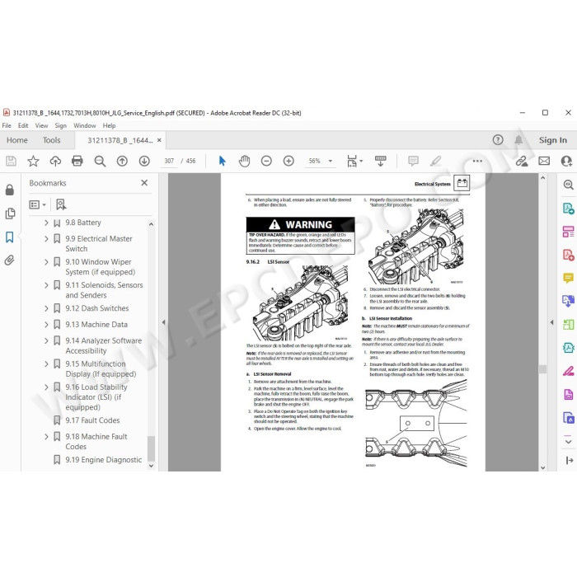The width and height of the screenshot is (577, 577).
Task: Expand 9.9 Electrical Master Switch bookmark
Action: pyautogui.click(x=46, y=239)
